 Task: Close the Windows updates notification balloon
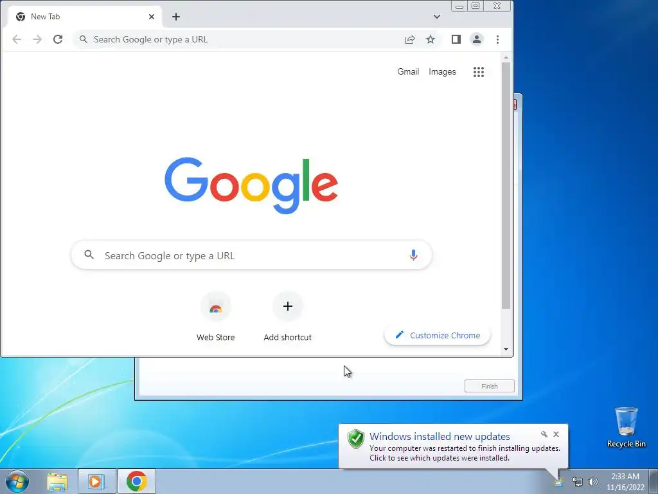[x=556, y=434]
